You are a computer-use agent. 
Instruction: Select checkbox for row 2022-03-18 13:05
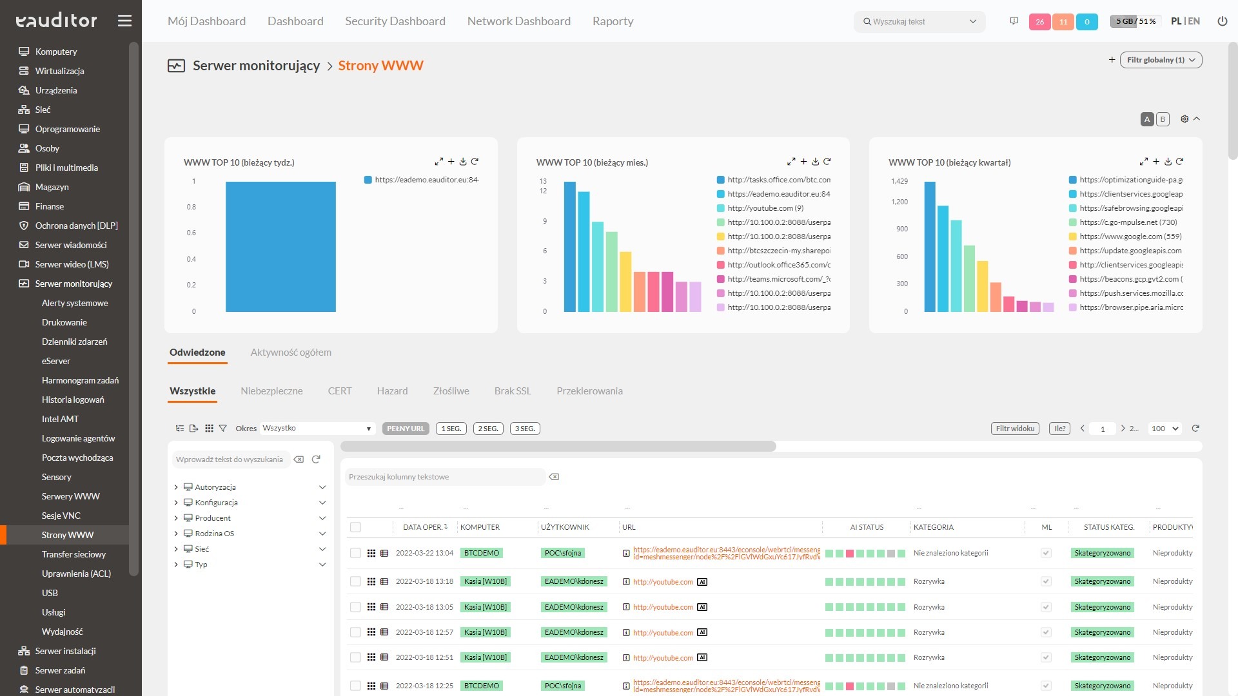coord(355,607)
